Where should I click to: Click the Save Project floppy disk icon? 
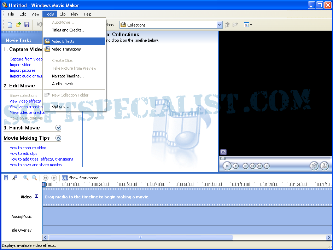coord(27,25)
